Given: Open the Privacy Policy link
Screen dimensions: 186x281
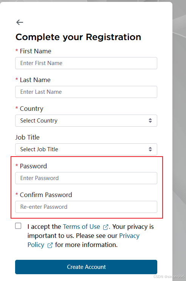Looking at the screenshot, I should (84, 240).
